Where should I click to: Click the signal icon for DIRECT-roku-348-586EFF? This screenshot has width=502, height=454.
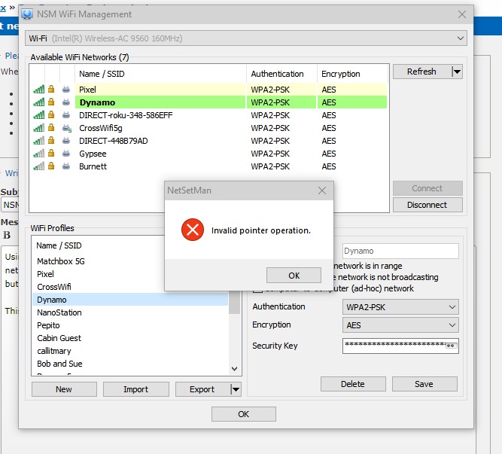pyautogui.click(x=38, y=115)
